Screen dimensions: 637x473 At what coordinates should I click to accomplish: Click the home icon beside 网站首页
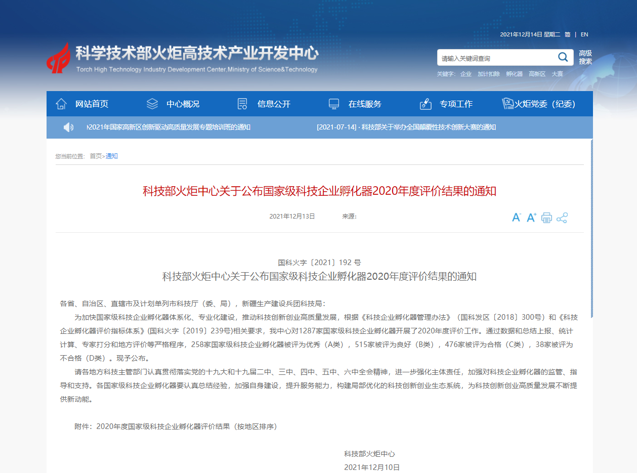coord(61,104)
